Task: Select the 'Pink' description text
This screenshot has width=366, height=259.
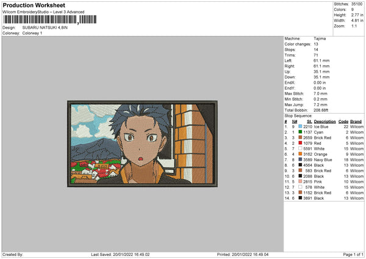Action: tap(318, 181)
